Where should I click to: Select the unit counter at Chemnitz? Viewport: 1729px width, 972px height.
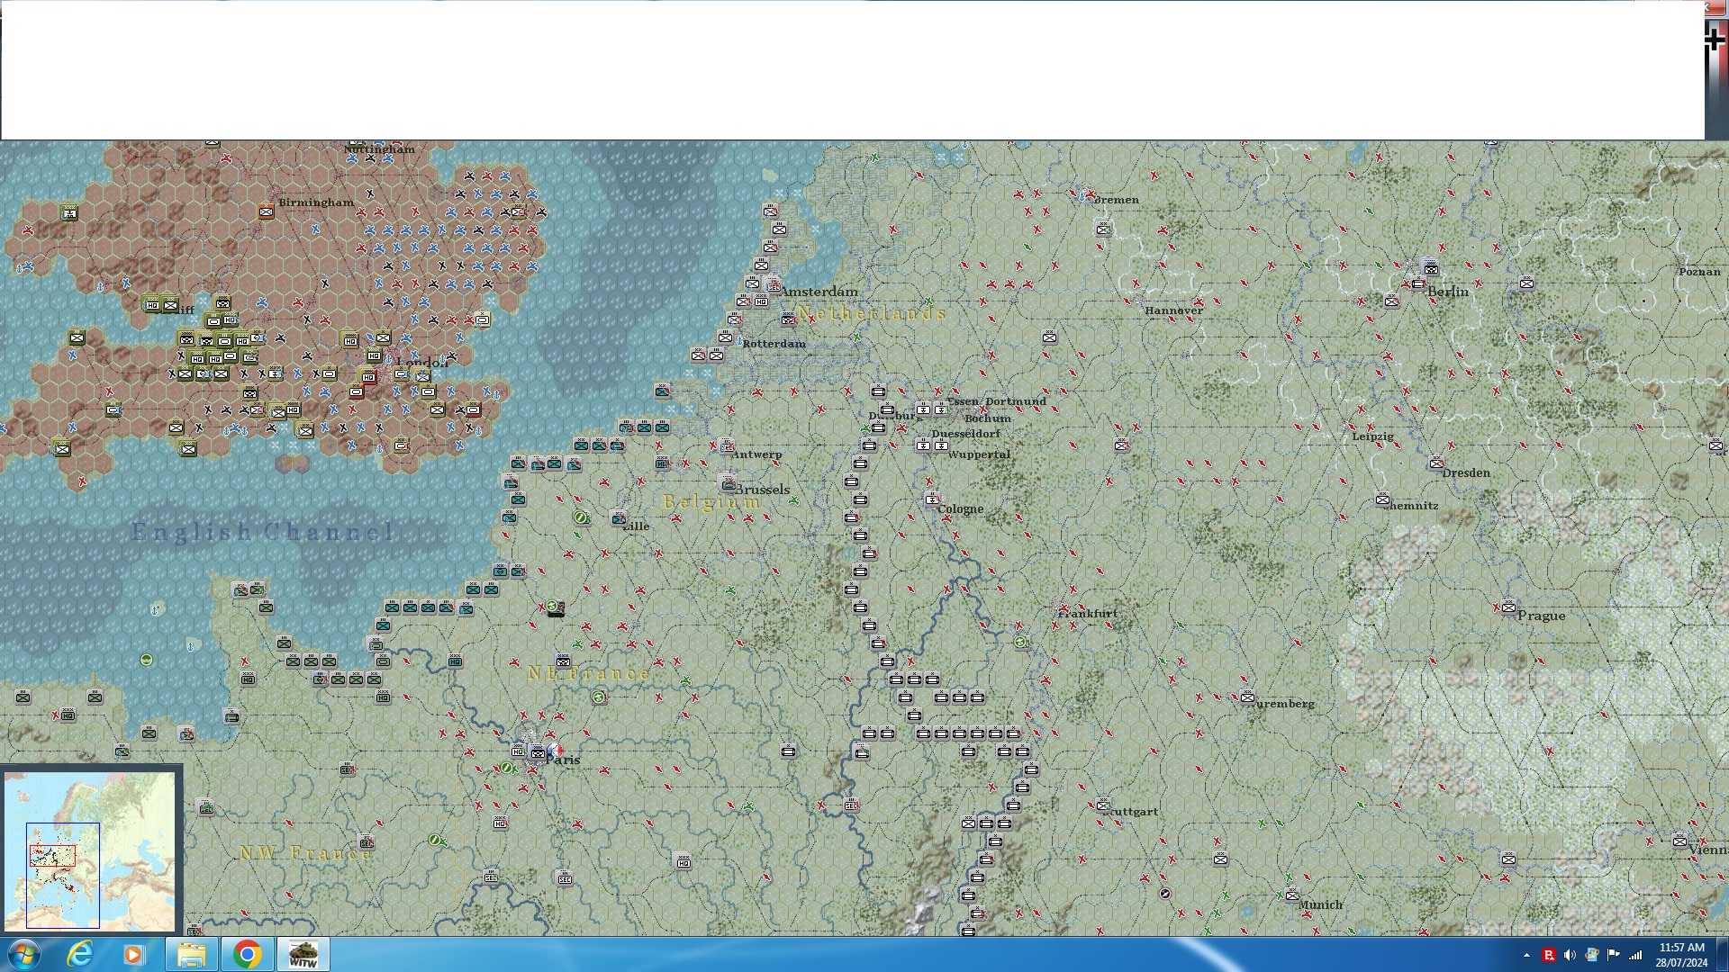click(1382, 499)
